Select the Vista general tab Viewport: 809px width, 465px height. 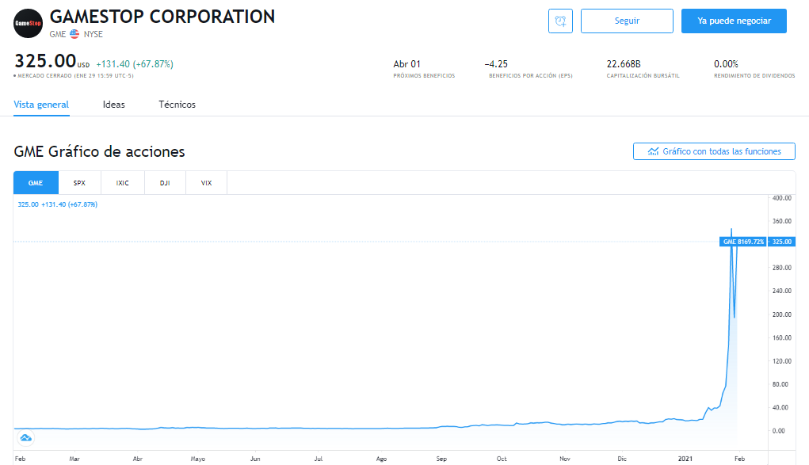click(x=41, y=105)
